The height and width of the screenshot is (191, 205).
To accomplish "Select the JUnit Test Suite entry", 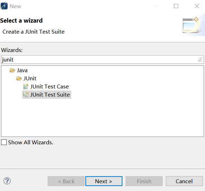I will coord(50,95).
